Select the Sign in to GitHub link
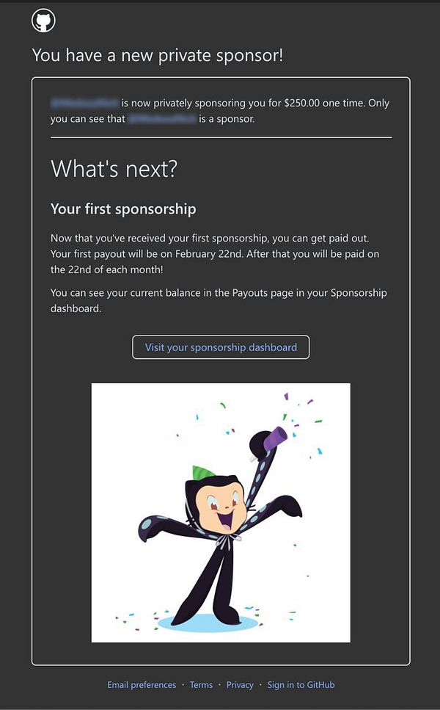Image resolution: width=440 pixels, height=710 pixels. click(301, 684)
